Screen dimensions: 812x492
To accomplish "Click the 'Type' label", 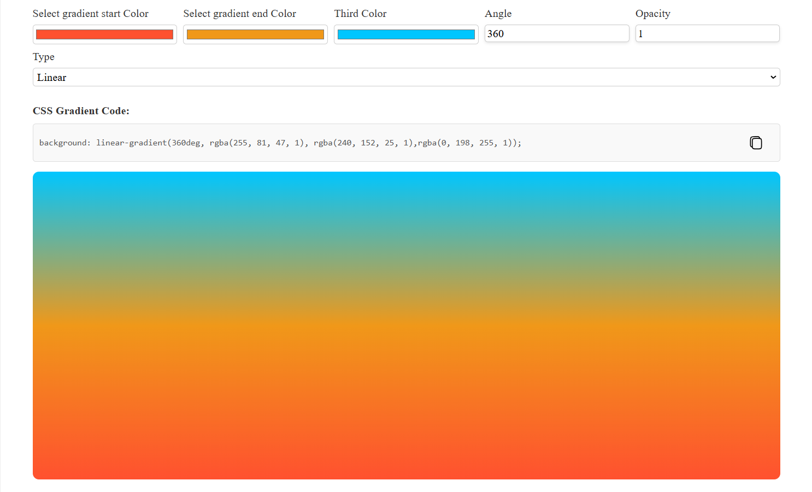I will pyautogui.click(x=44, y=57).
